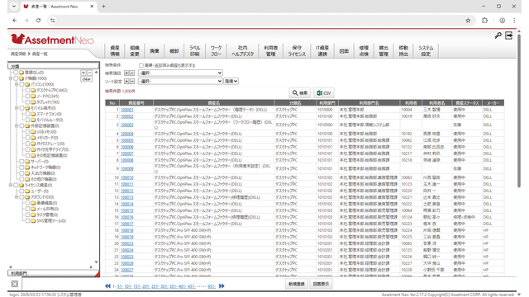This screenshot has height=297, width=529.
Task: Check the スマートフォン(0) tree checkbox
Action: tap(27, 114)
